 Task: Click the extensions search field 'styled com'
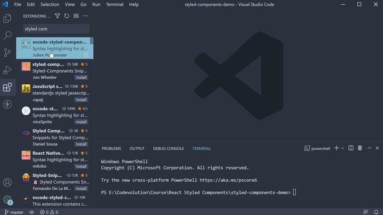click(x=56, y=29)
